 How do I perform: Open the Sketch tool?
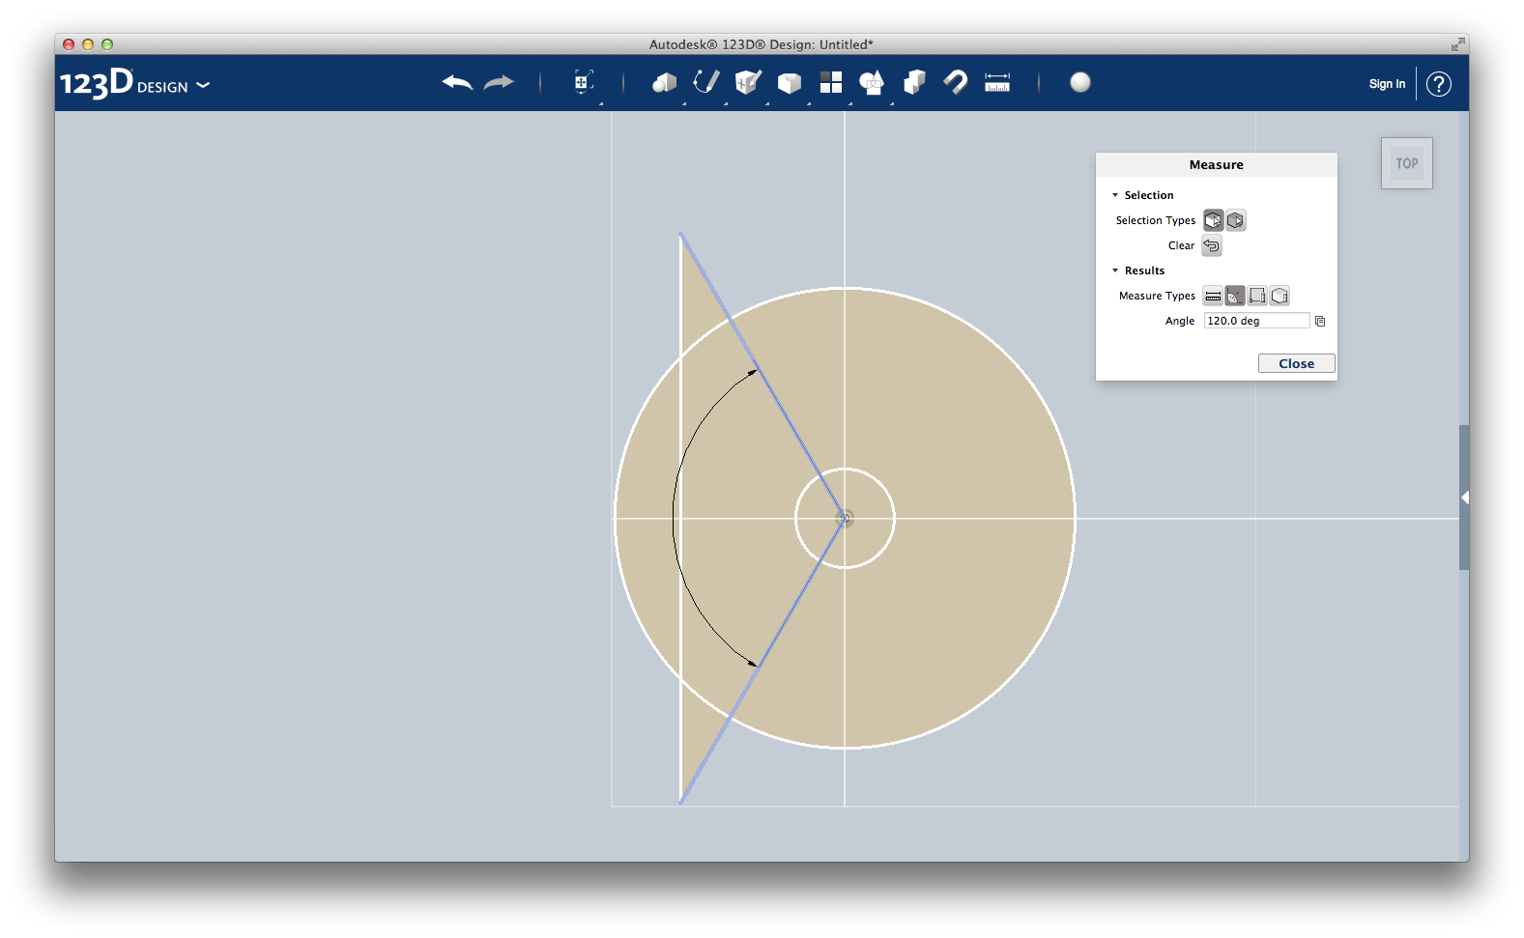pyautogui.click(x=706, y=83)
